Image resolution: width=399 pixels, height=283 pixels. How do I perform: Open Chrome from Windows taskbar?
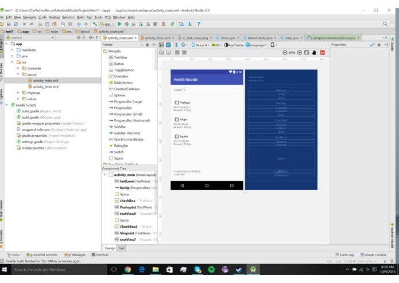point(128,270)
